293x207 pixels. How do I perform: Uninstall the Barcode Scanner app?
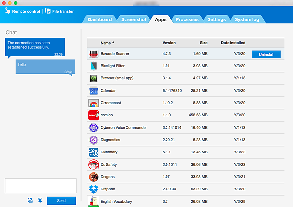[266, 54]
